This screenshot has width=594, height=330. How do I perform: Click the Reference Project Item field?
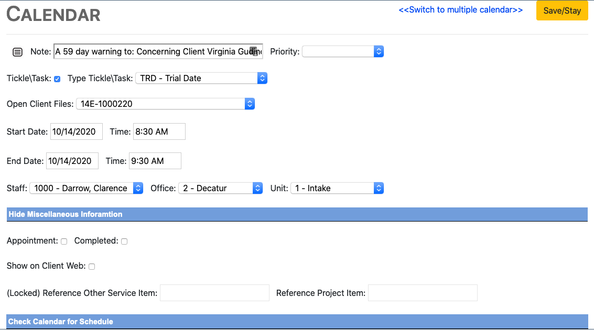click(423, 293)
